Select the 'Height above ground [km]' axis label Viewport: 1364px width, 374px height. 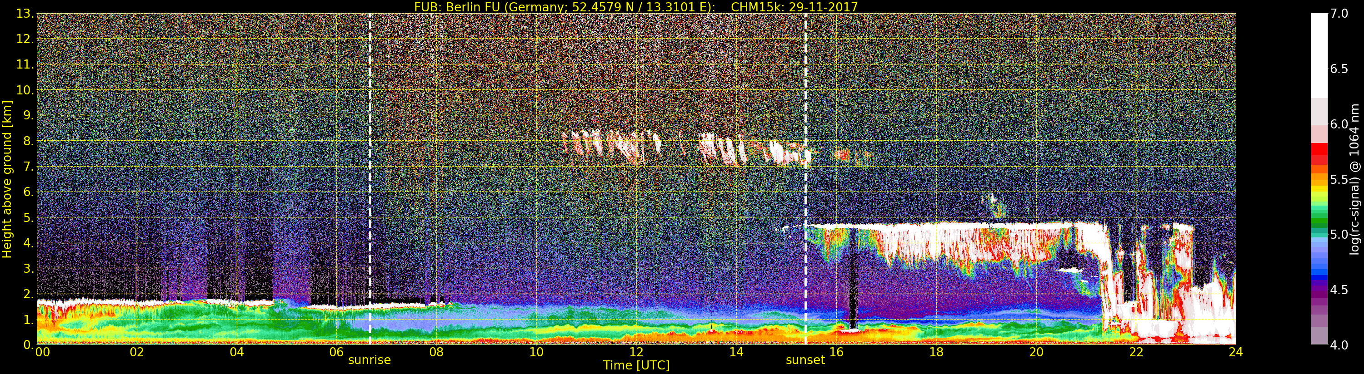coord(7,179)
